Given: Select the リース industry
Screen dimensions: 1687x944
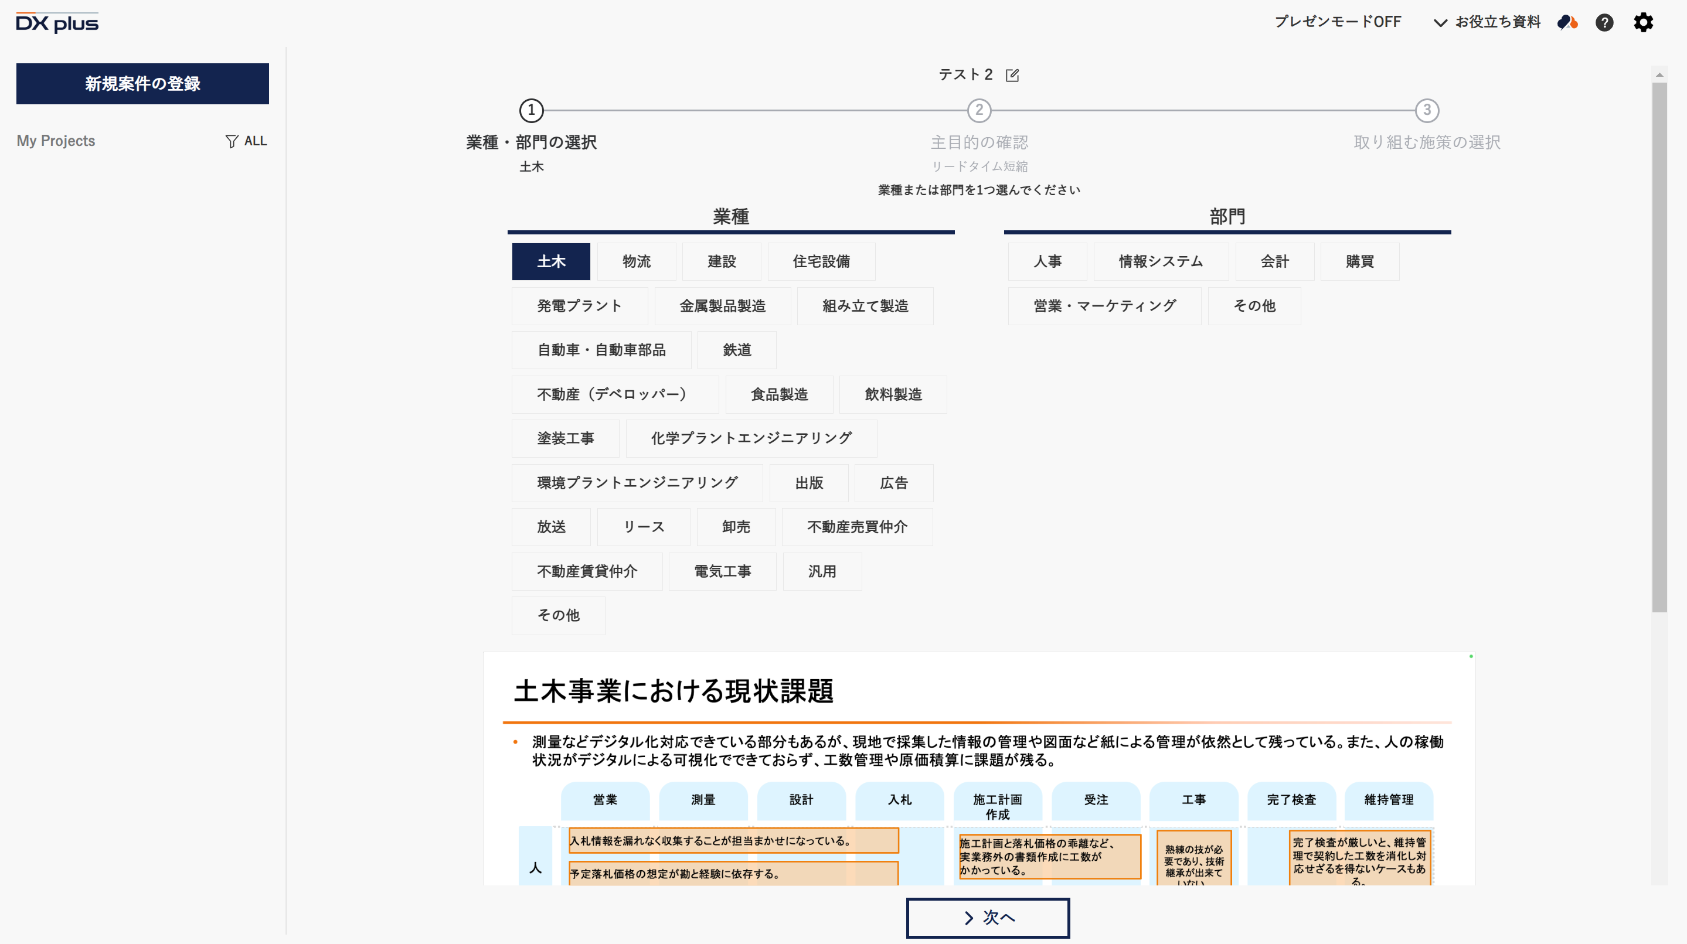Looking at the screenshot, I should 644,527.
